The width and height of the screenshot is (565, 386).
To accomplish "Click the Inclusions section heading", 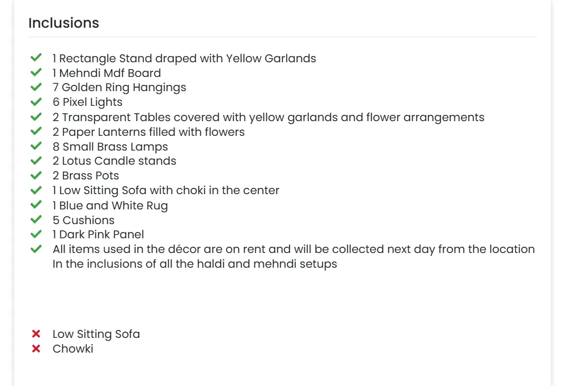I will pos(63,23).
